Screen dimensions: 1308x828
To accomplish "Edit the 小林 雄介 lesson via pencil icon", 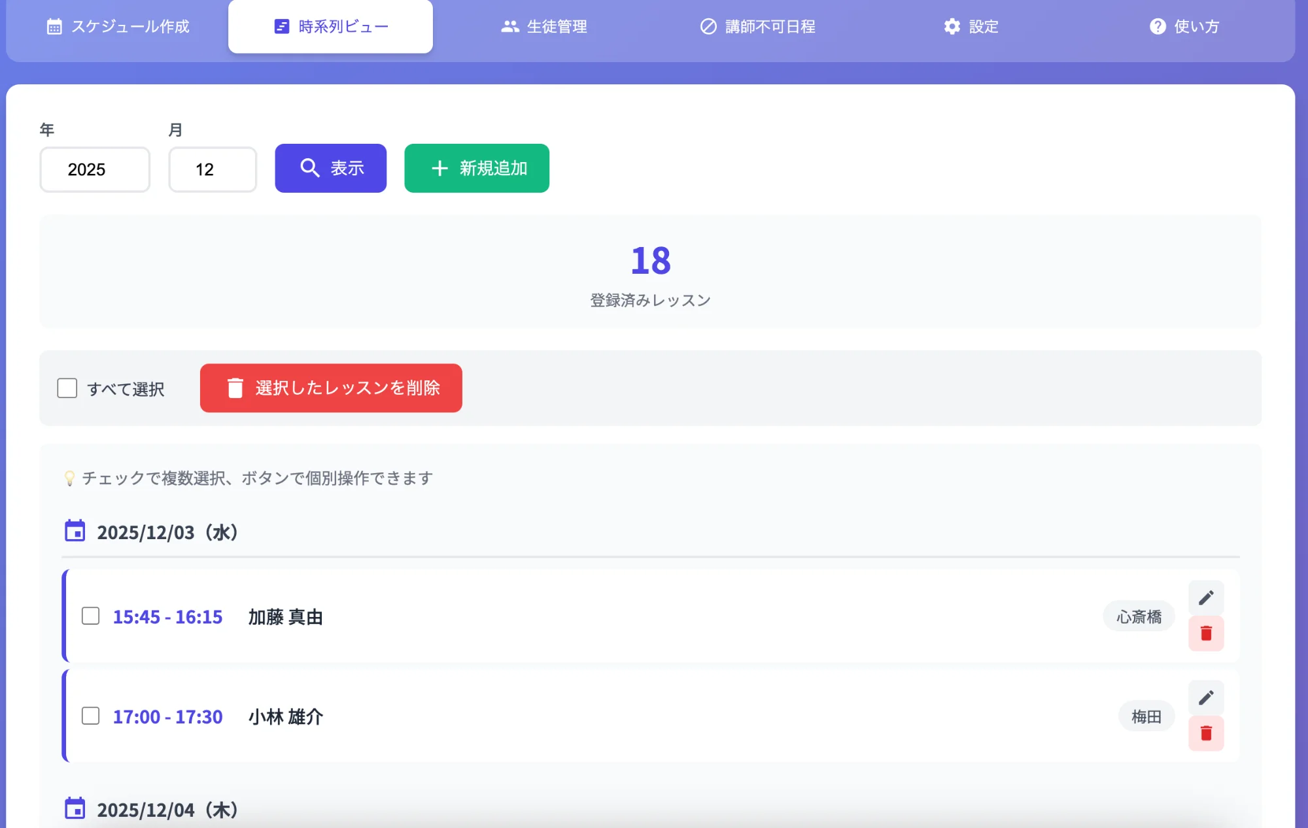I will (1206, 697).
